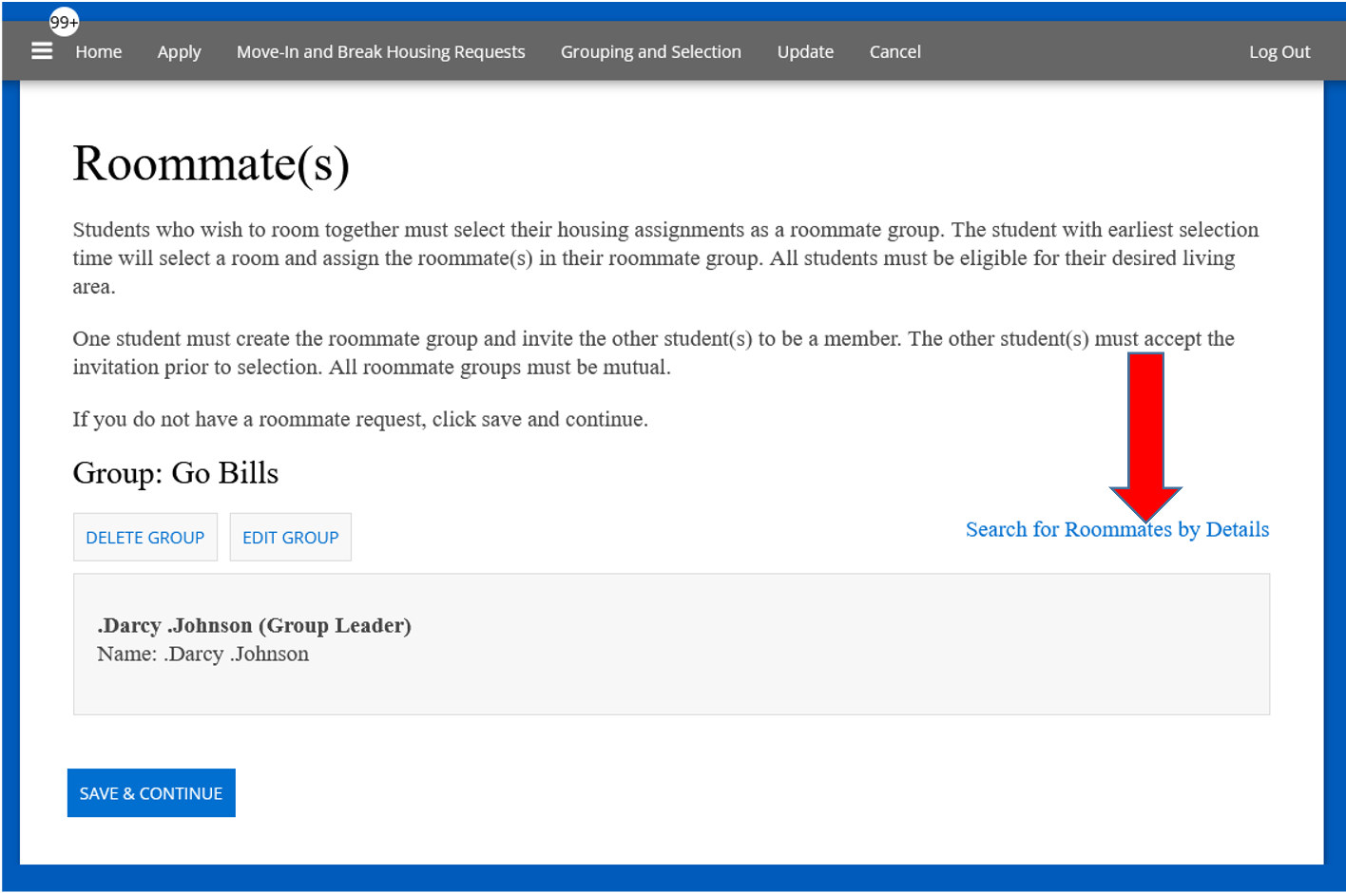Choose Cancel in the top navigation

click(x=894, y=52)
